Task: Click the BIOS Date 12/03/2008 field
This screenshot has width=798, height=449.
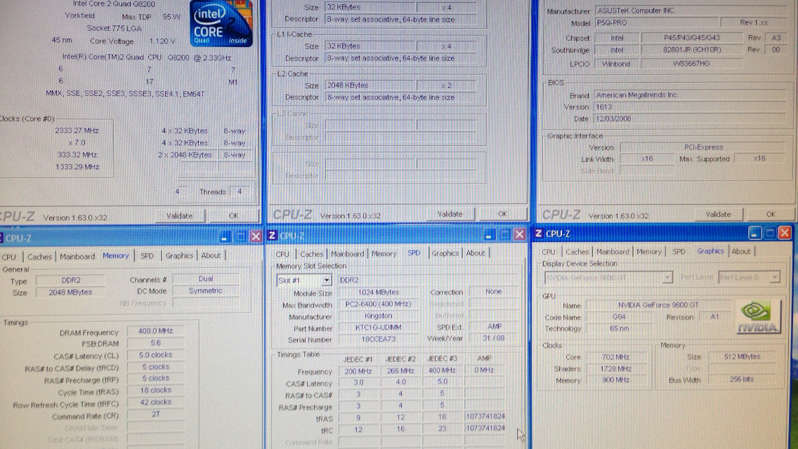Action: point(690,119)
